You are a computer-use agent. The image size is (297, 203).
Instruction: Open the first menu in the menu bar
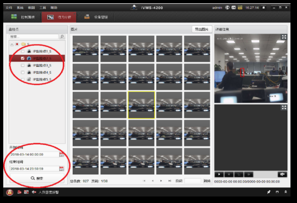click(9, 8)
